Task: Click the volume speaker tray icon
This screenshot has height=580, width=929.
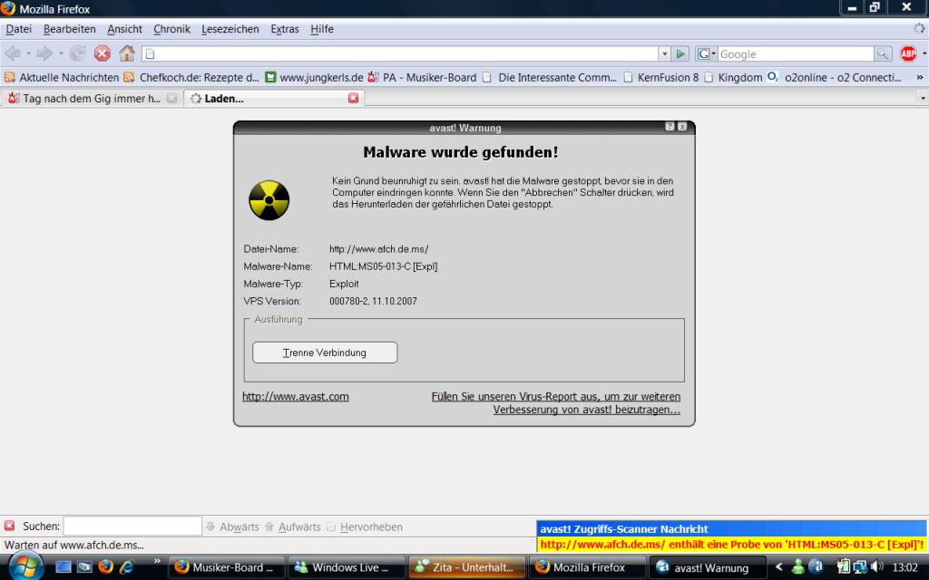Action: pyautogui.click(x=877, y=567)
